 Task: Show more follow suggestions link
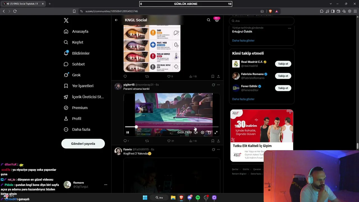pos(243,99)
